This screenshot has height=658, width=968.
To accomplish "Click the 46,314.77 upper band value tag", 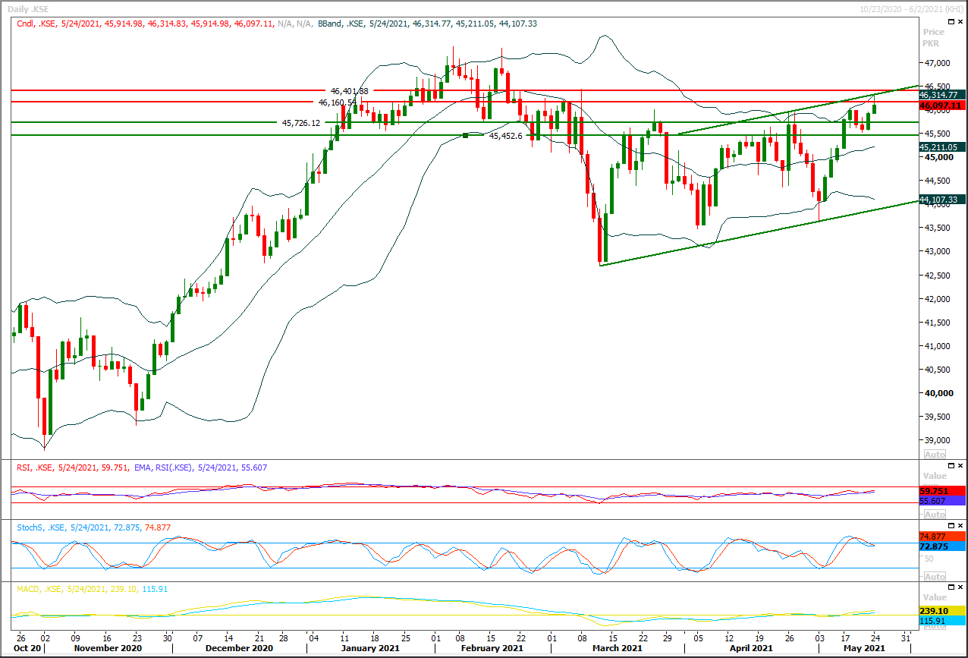I will (941, 96).
